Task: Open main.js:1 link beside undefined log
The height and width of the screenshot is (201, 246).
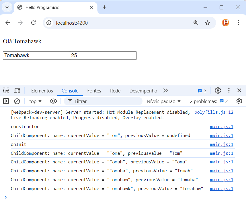Action: point(222,136)
